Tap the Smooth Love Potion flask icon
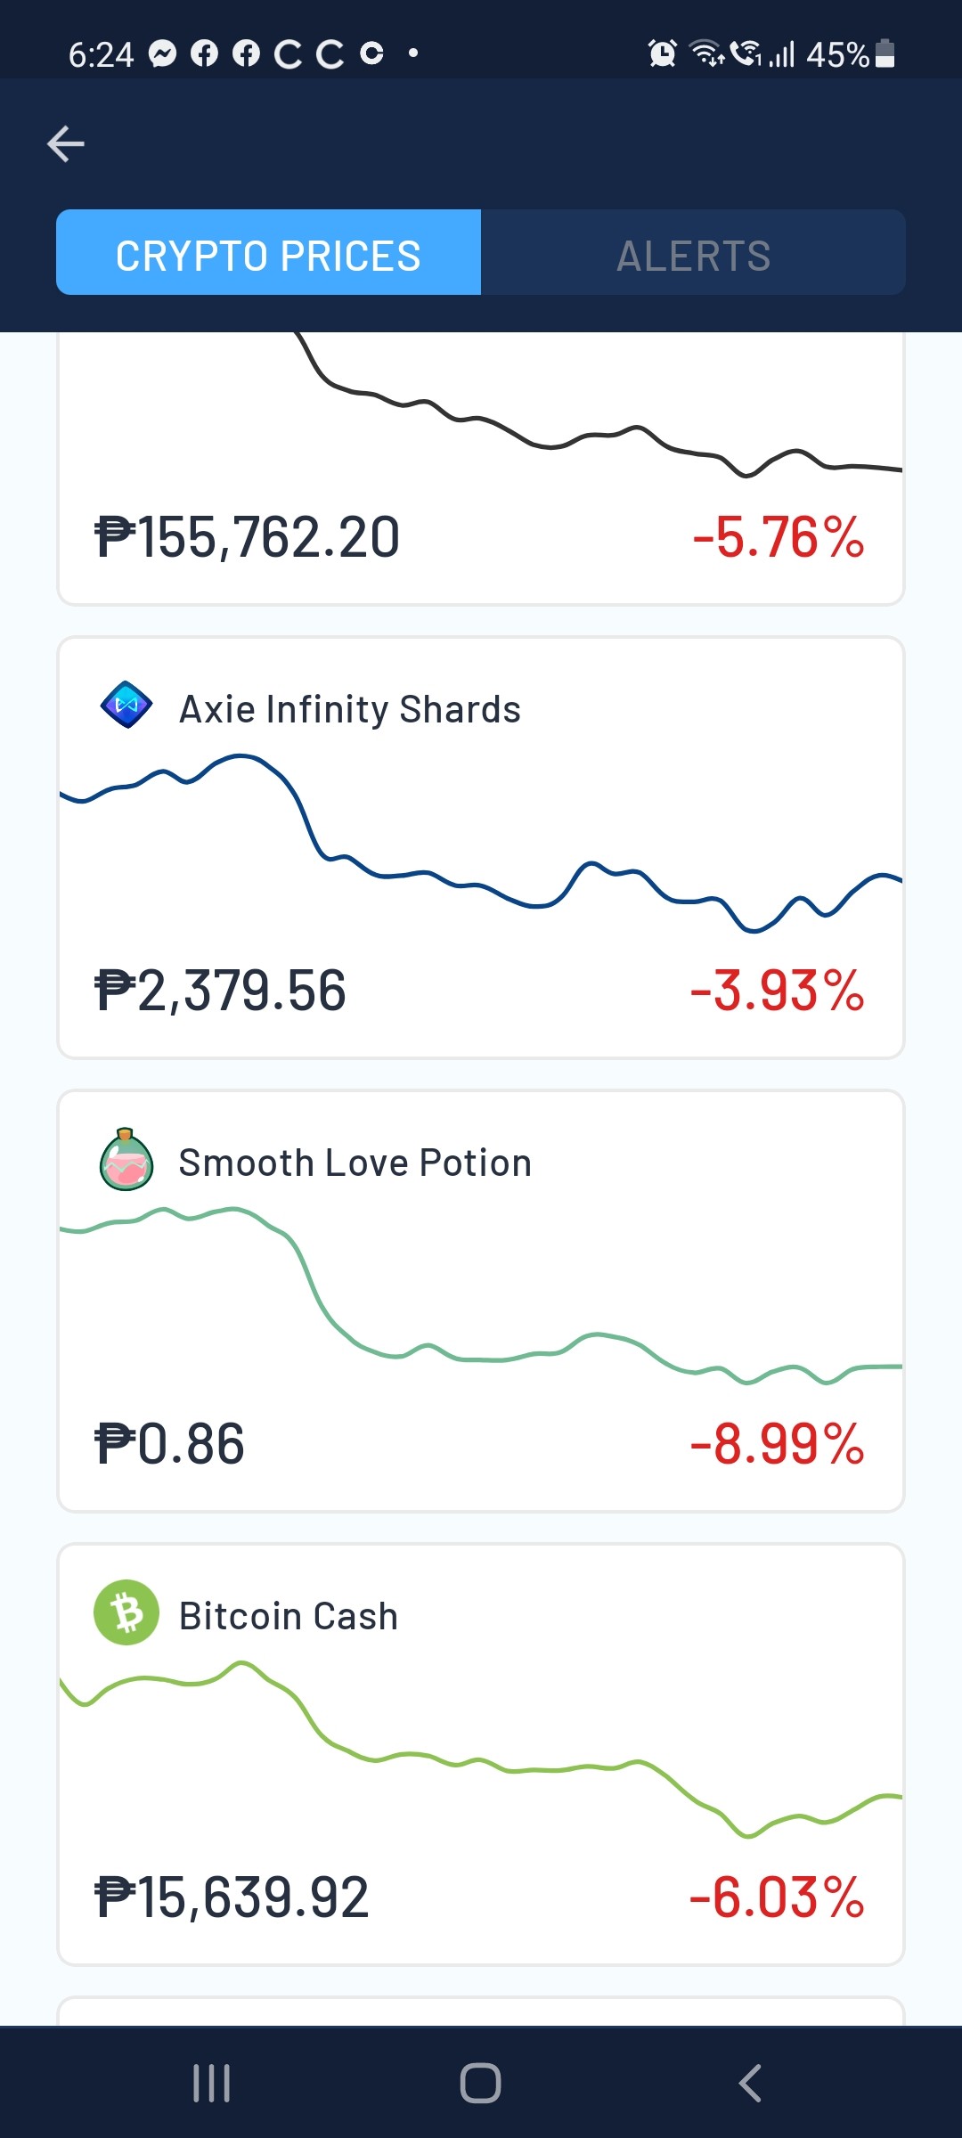Image resolution: width=962 pixels, height=2138 pixels. click(126, 1159)
